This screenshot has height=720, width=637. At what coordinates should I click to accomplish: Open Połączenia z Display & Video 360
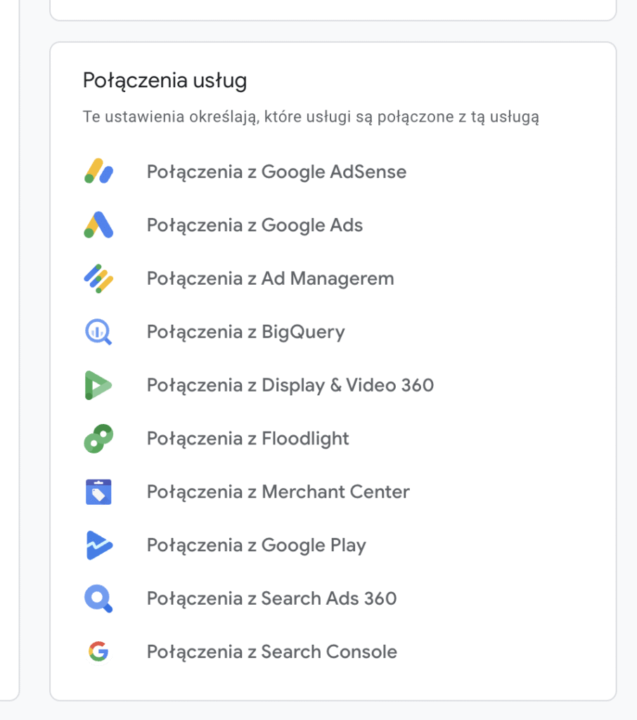(x=290, y=385)
